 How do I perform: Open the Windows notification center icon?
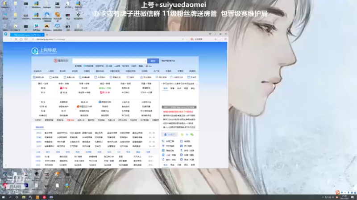click(353, 197)
